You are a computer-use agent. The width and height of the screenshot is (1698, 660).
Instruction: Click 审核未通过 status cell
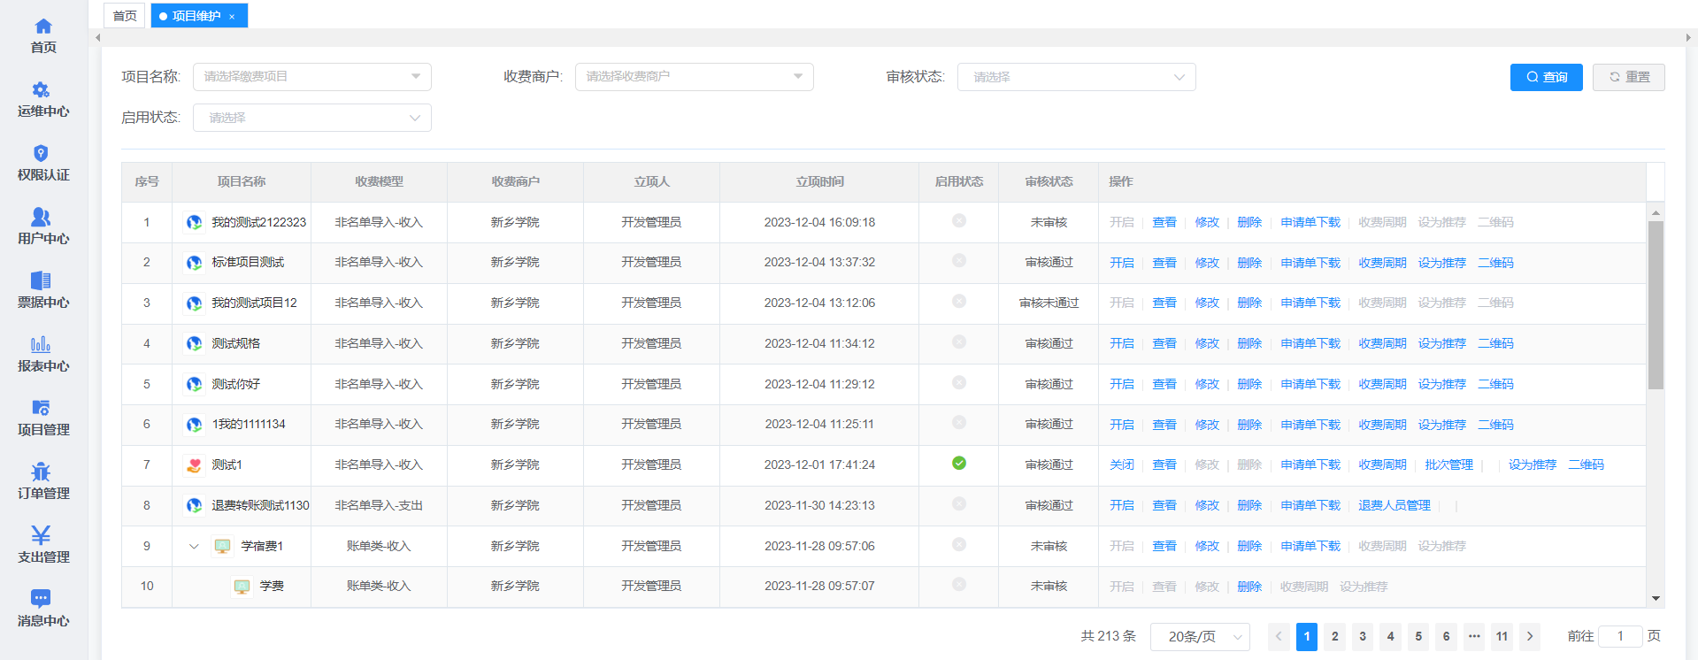1049,303
